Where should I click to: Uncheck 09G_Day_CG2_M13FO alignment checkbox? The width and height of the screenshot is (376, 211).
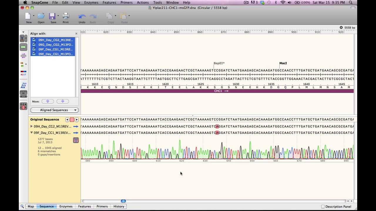click(34, 45)
